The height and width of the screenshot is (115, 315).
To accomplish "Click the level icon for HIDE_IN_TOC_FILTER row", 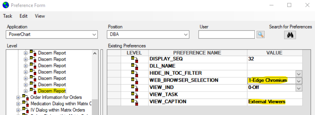I will tap(135, 74).
